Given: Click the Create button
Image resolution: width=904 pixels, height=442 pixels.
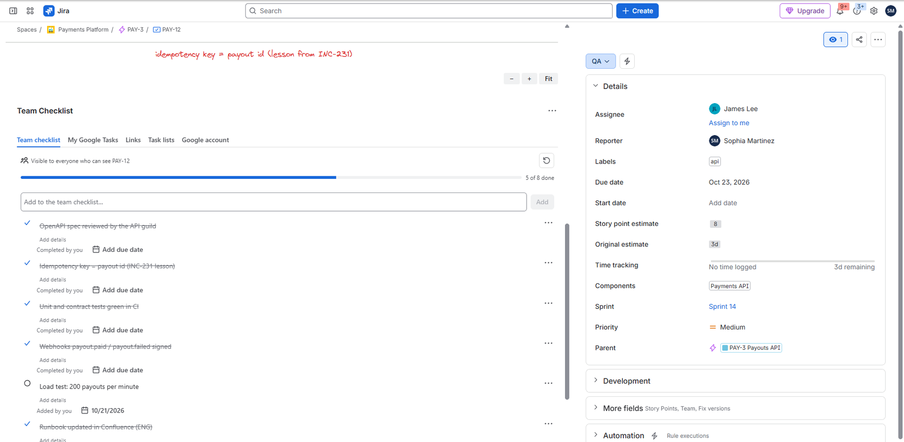Looking at the screenshot, I should (x=637, y=11).
